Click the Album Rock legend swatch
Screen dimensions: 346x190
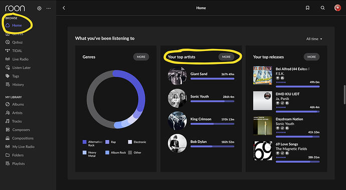[107, 152]
